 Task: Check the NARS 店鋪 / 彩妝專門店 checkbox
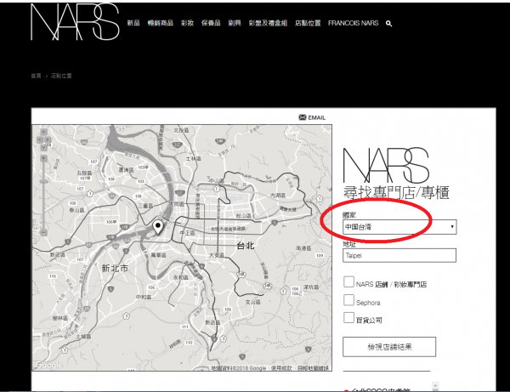pyautogui.click(x=348, y=282)
